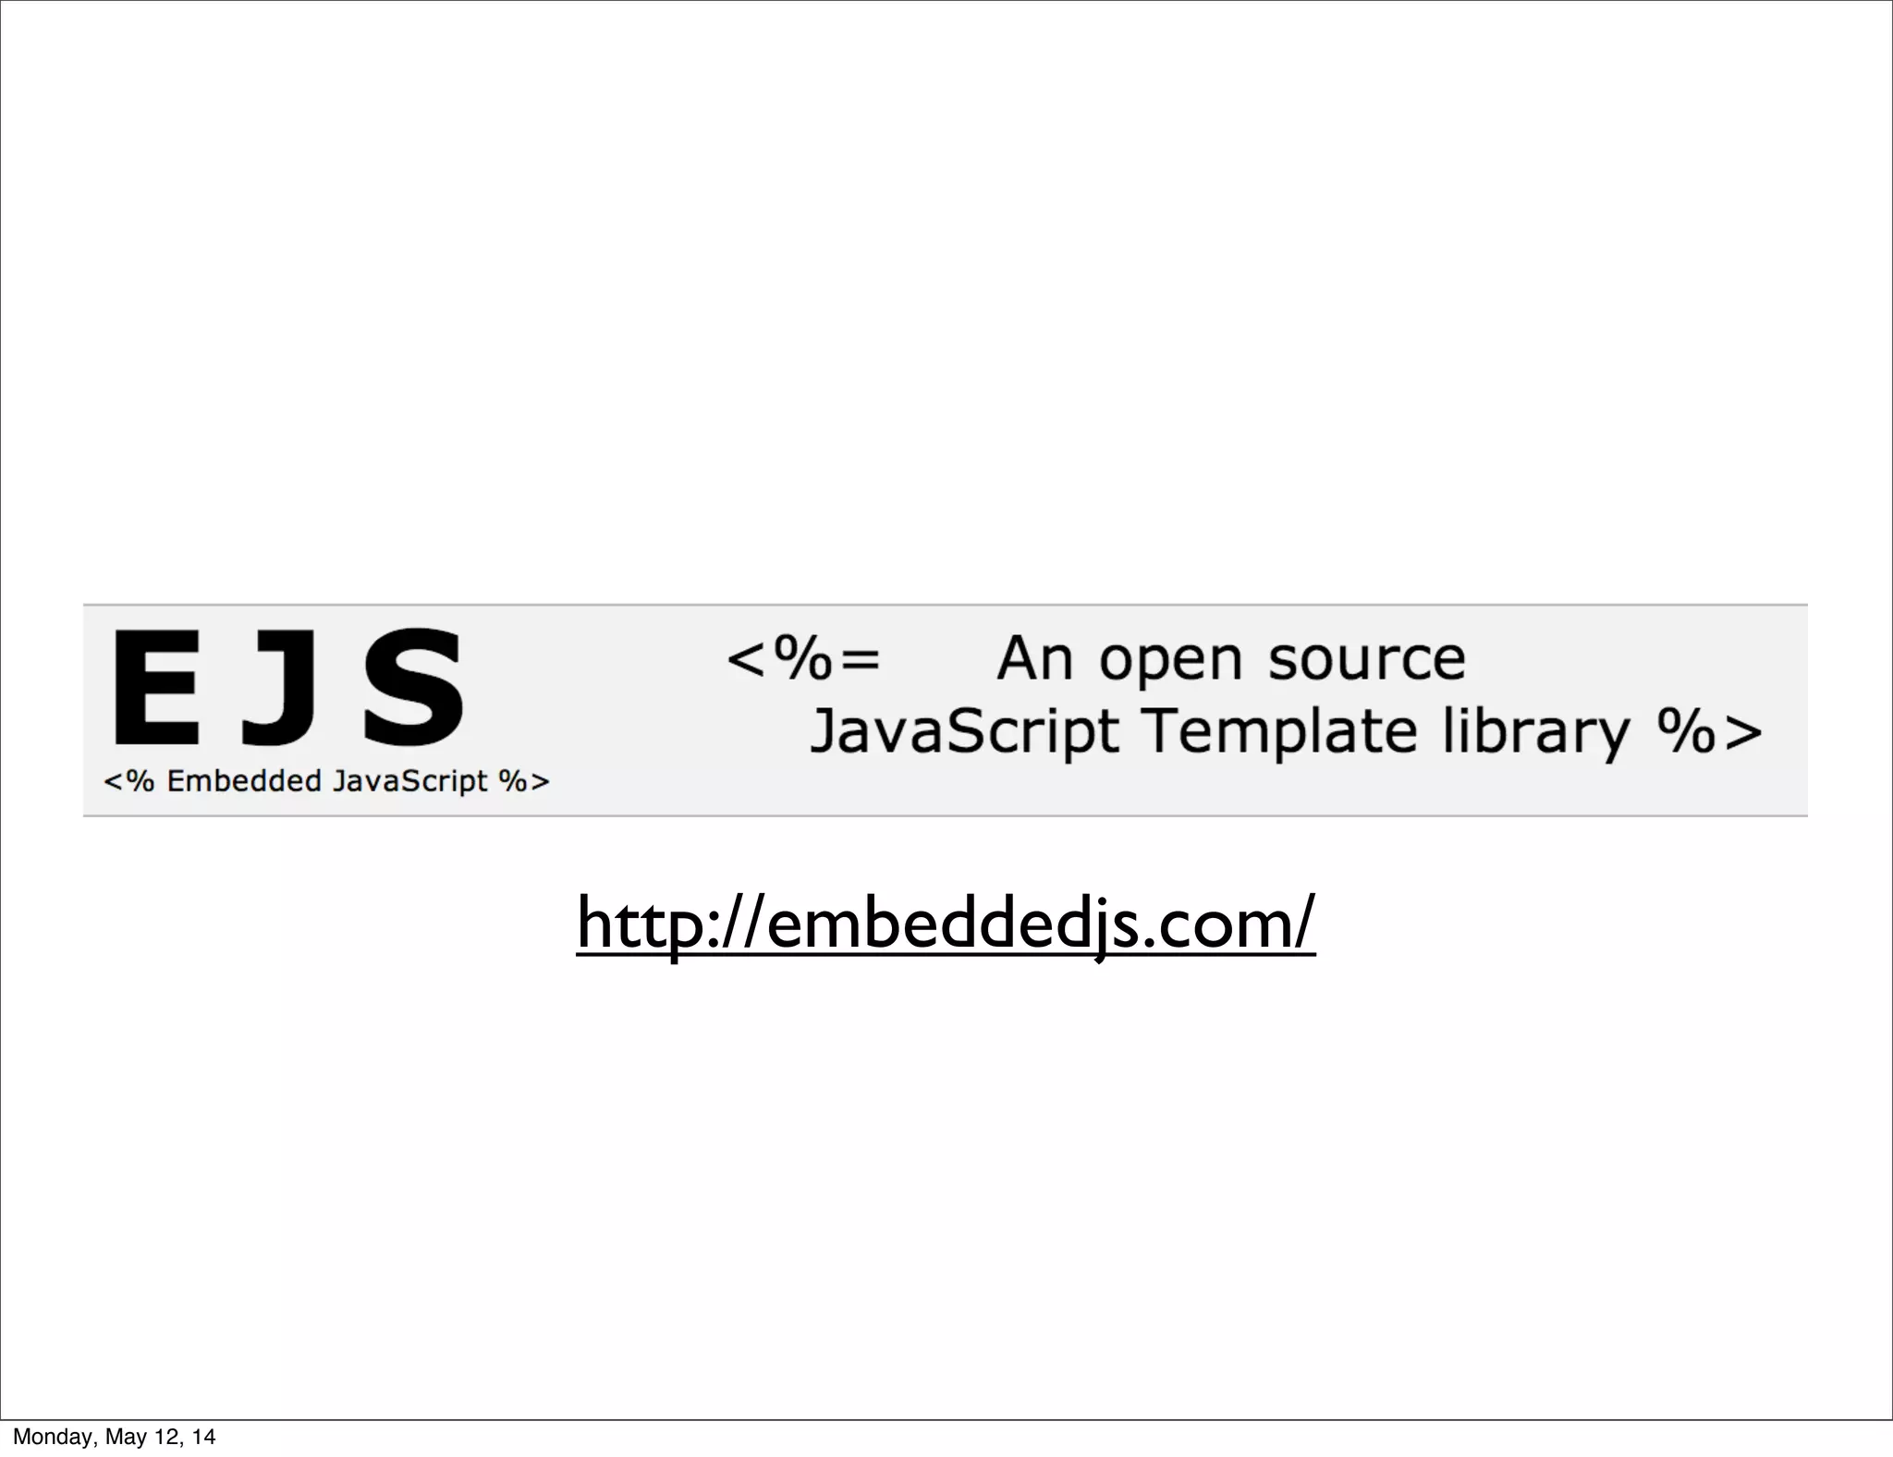Image resolution: width=1893 pixels, height=1457 pixels.
Task: Click the large letter S in the EJS logo
Action: (413, 687)
